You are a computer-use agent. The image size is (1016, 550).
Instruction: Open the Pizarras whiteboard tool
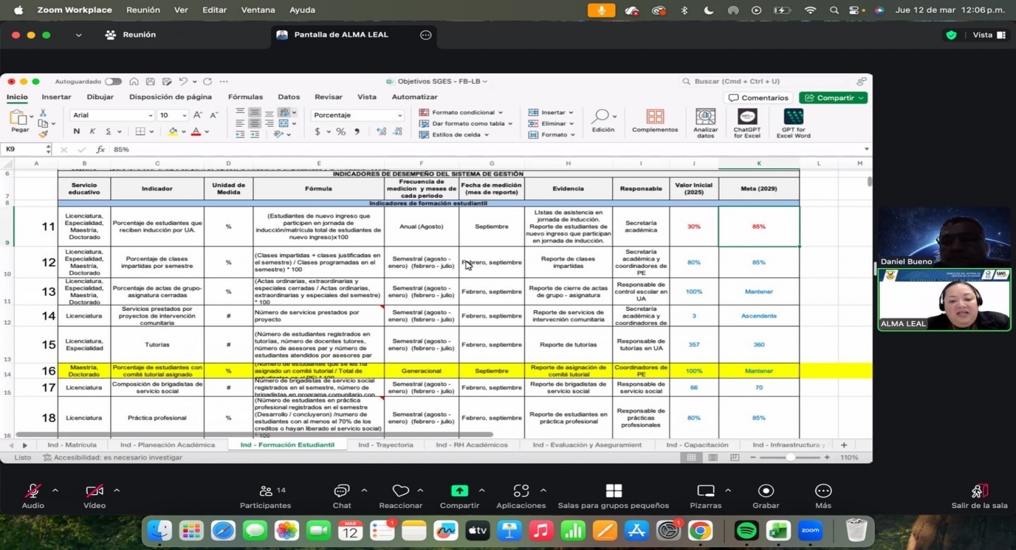pyautogui.click(x=706, y=491)
